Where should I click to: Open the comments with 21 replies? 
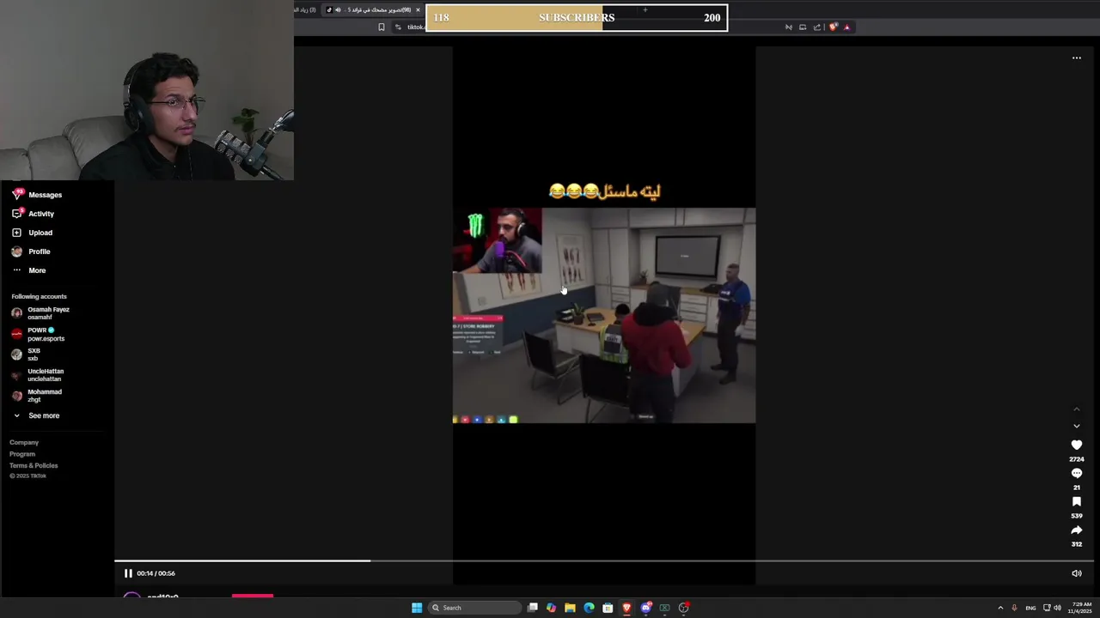pyautogui.click(x=1077, y=473)
